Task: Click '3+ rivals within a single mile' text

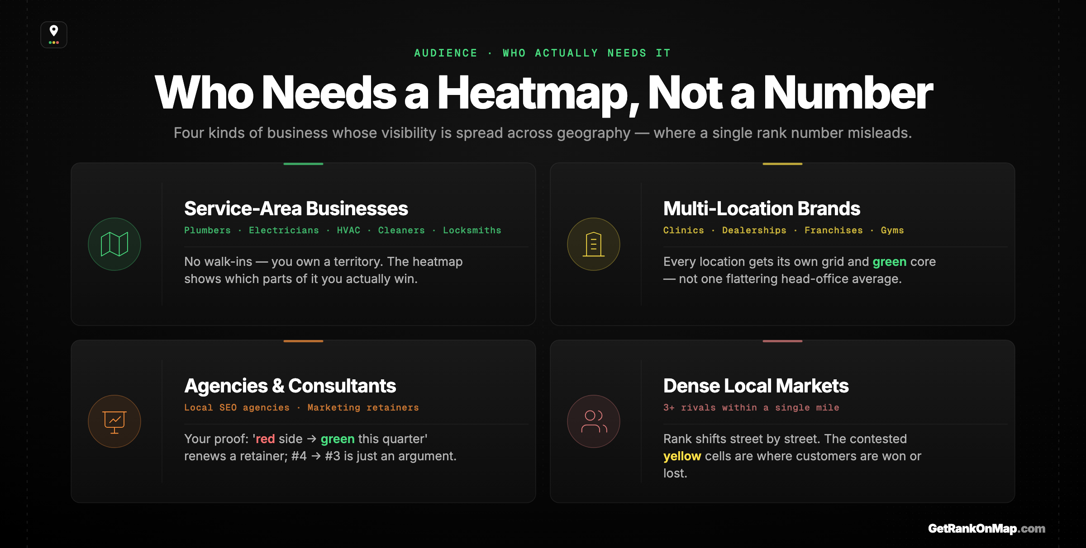Action: [751, 407]
